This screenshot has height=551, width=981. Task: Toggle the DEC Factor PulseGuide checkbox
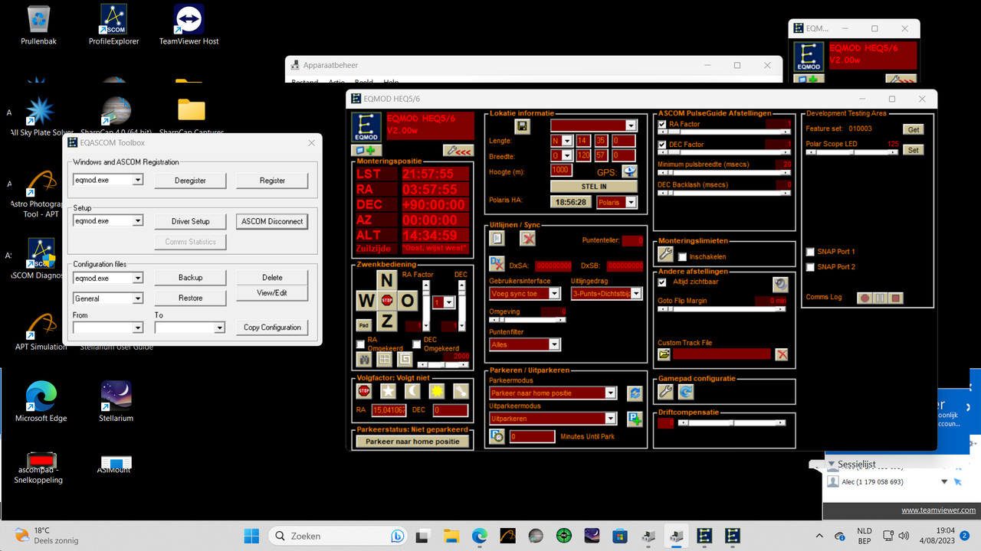[x=662, y=145]
